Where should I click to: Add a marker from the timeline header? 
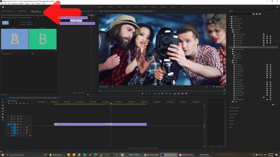point(20,103)
